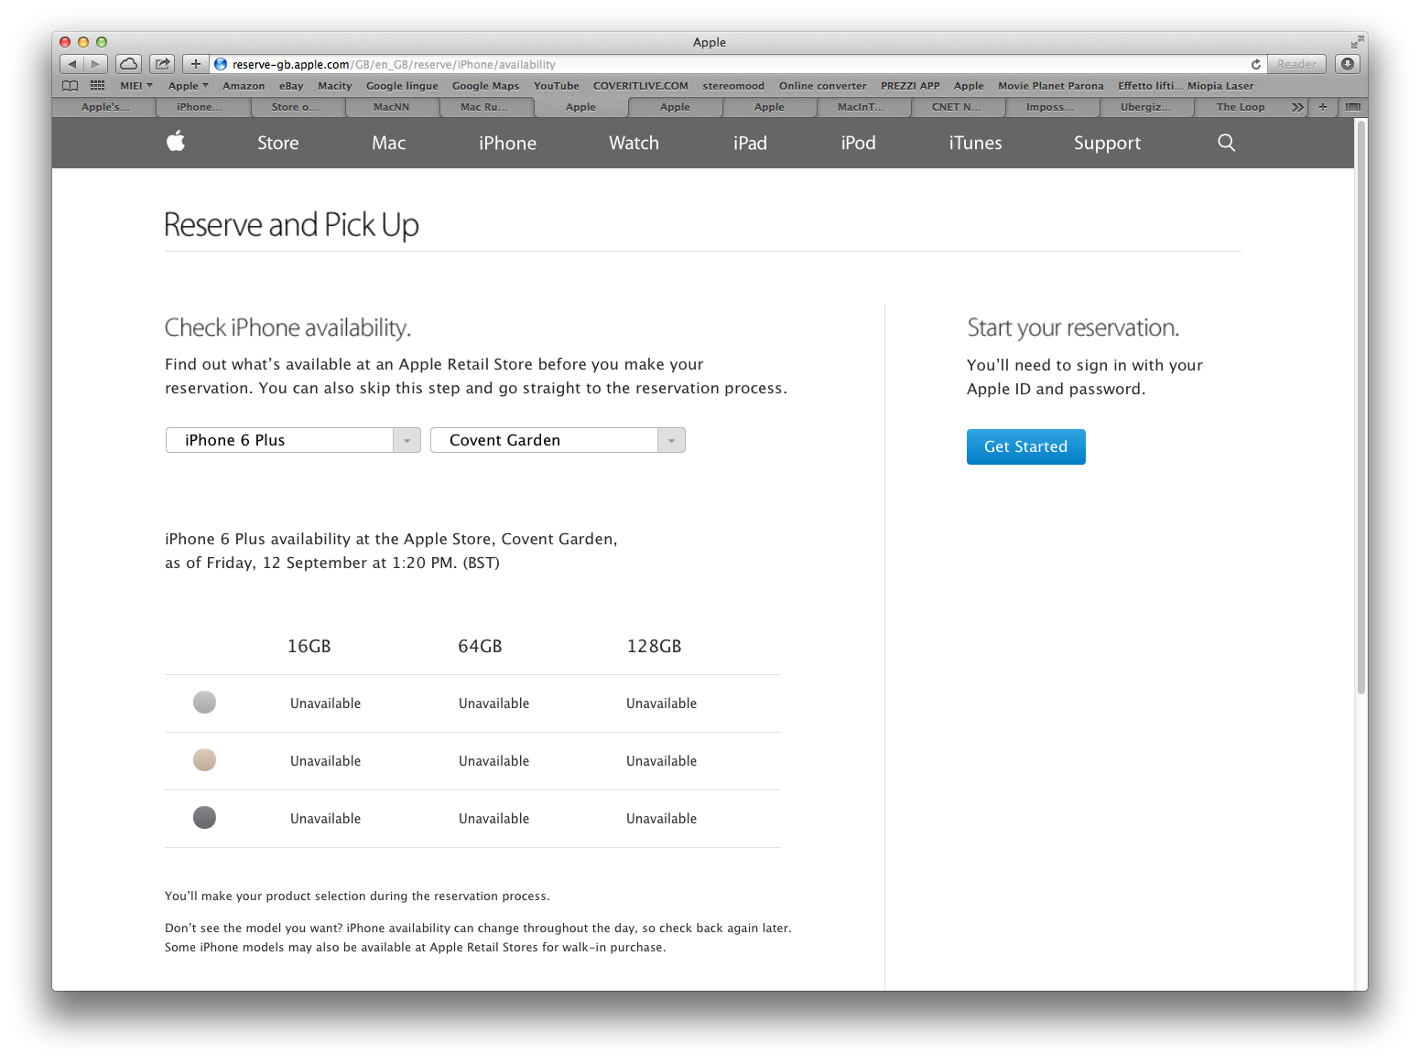Switch to the Store o... tab
This screenshot has width=1420, height=1063.
point(296,107)
